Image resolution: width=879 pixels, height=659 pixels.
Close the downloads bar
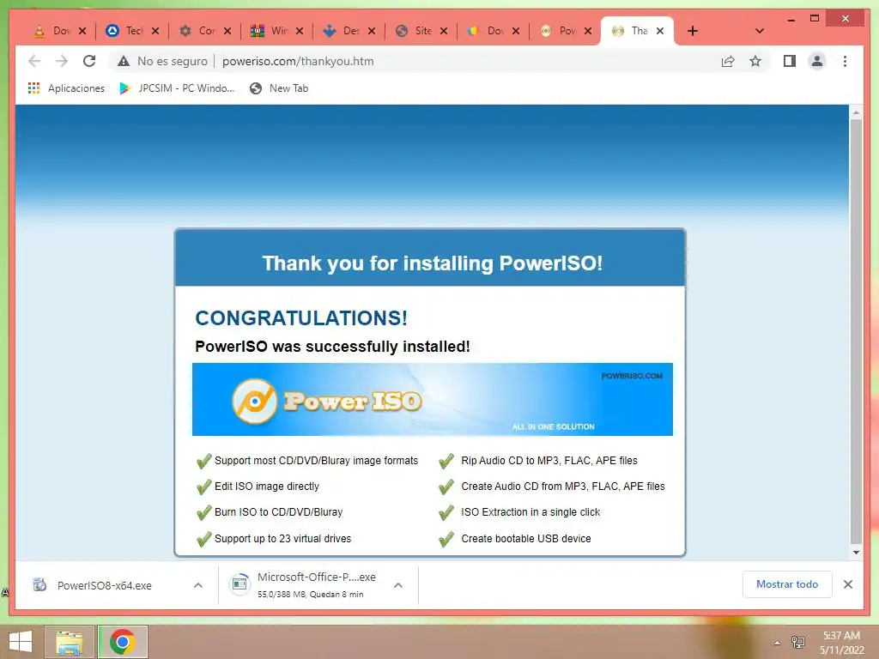[848, 584]
